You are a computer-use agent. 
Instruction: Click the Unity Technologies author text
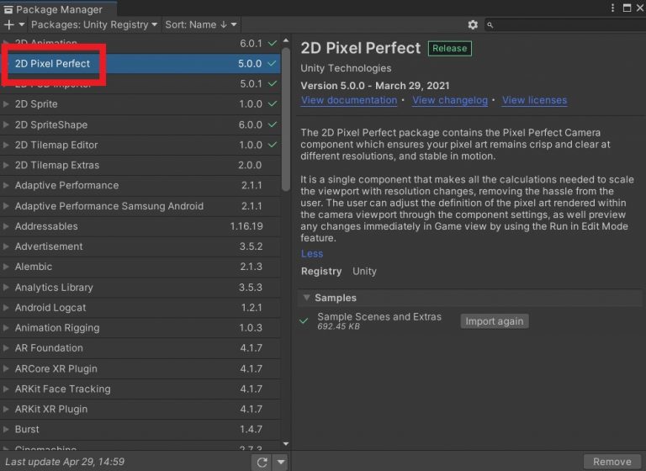tap(346, 68)
